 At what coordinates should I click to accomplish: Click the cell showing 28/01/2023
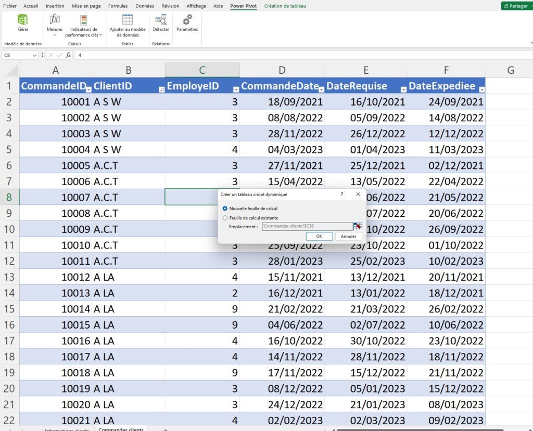(x=282, y=261)
